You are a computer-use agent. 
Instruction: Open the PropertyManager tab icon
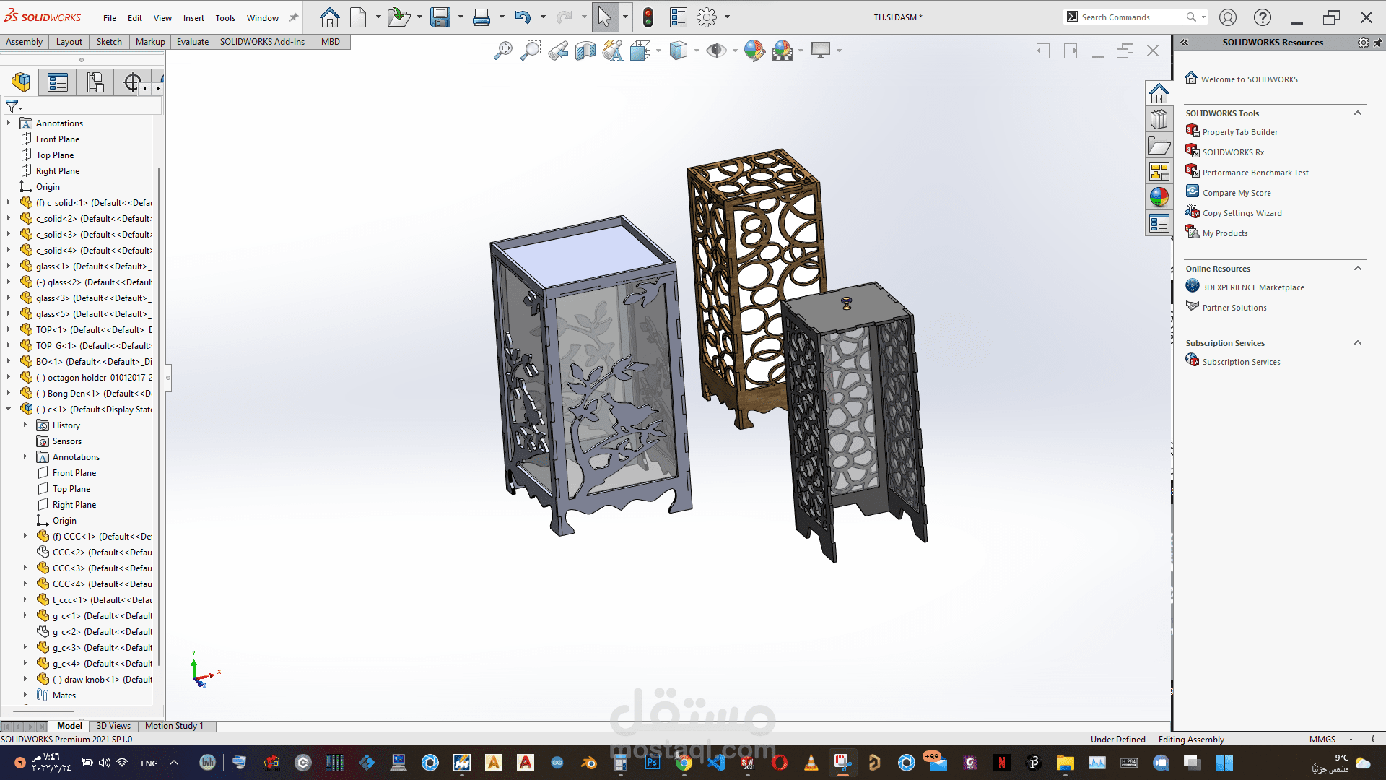pyautogui.click(x=58, y=82)
